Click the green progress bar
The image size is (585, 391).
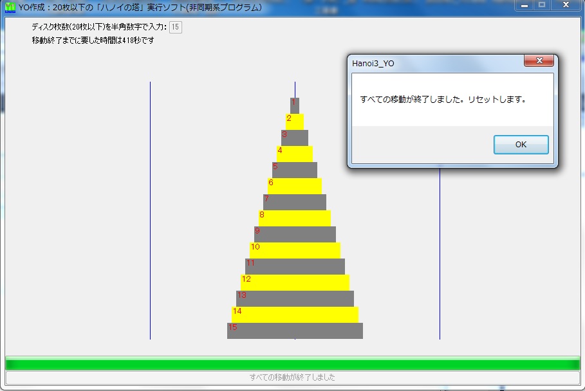pyautogui.click(x=292, y=364)
